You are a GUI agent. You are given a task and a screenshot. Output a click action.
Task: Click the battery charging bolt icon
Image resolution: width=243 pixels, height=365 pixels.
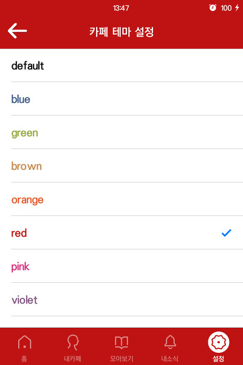point(237,8)
